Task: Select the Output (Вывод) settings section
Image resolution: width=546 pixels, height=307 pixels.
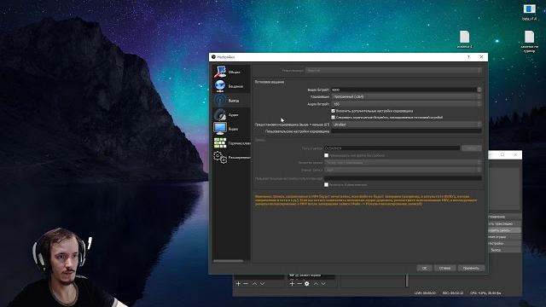Action: (231, 101)
